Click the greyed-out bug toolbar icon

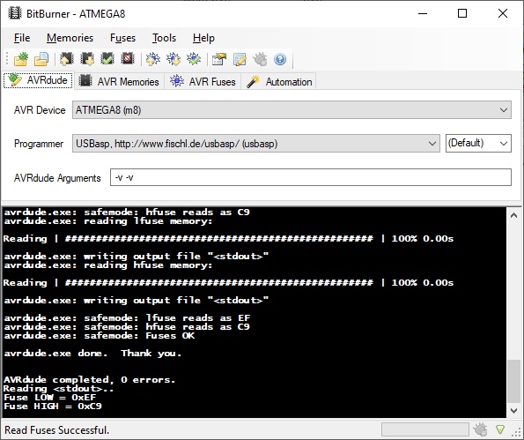click(260, 59)
